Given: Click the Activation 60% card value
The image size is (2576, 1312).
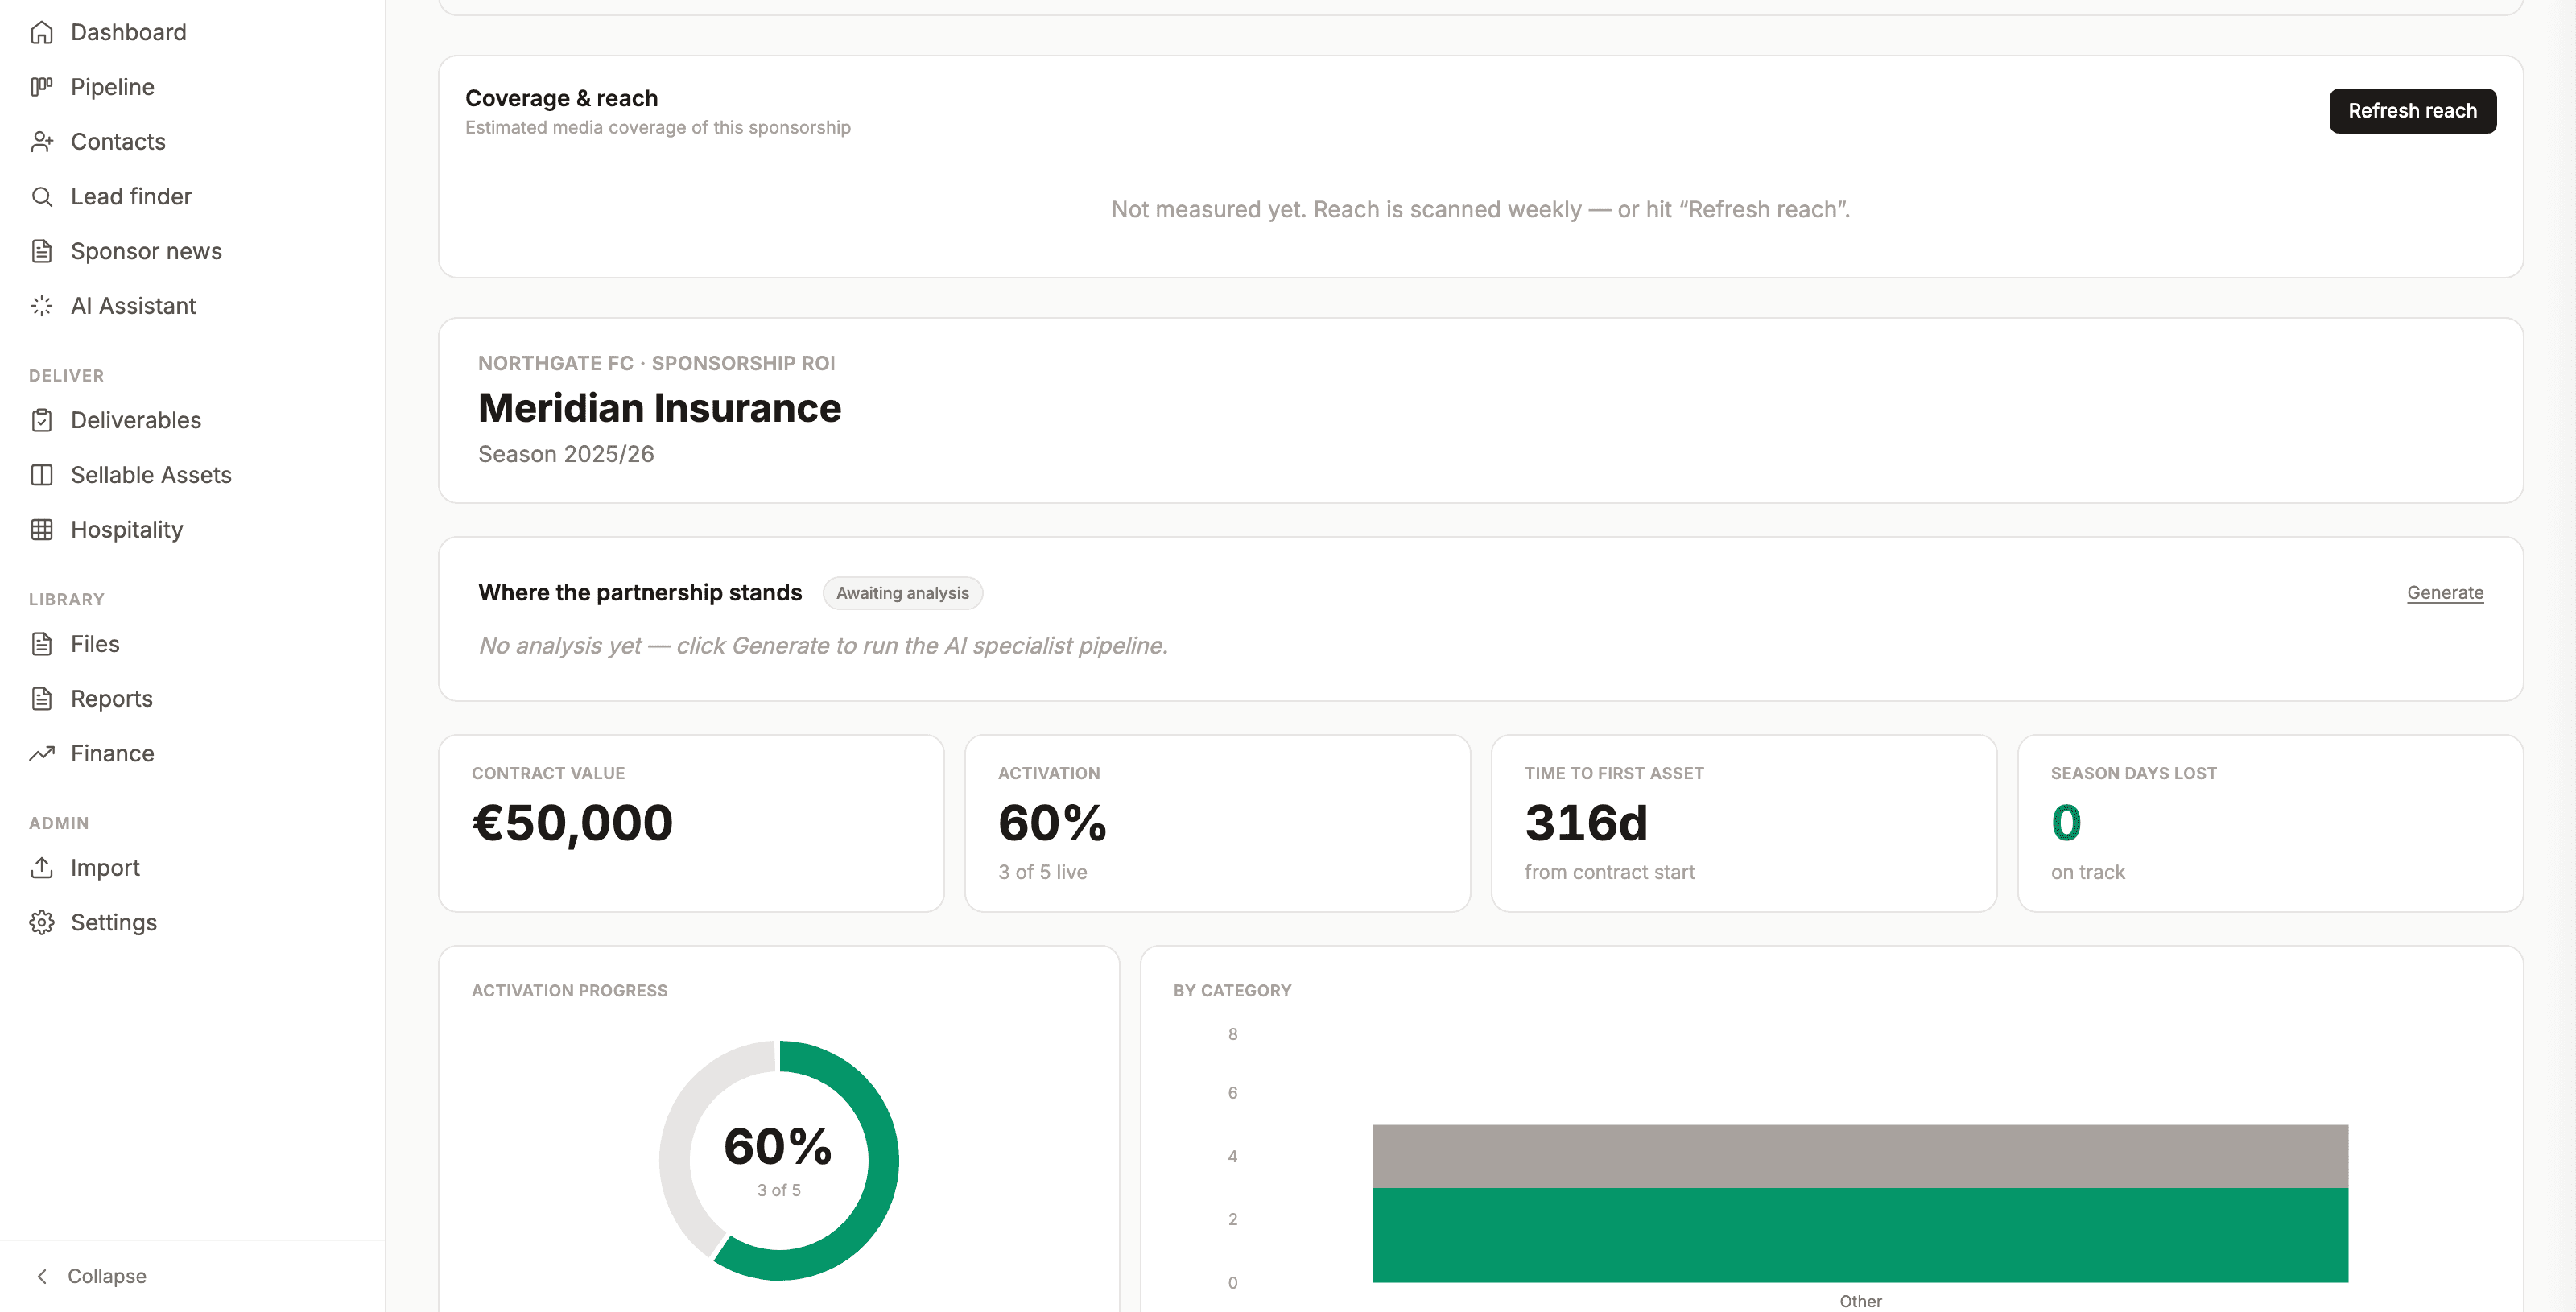Looking at the screenshot, I should pos(1052,823).
